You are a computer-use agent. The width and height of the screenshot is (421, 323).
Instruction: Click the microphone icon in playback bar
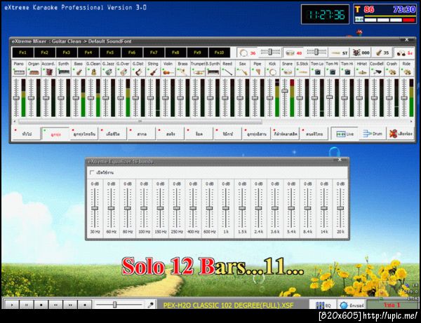pos(151,305)
